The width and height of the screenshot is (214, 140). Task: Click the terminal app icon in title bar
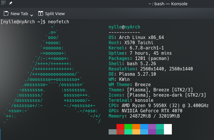coord(4,3)
